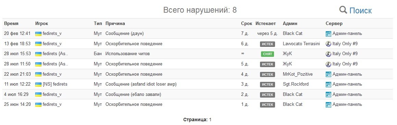This screenshot has width=397, height=125.
Task: Click the Админ-панель icon in 20 фев row
Action: point(328,34)
